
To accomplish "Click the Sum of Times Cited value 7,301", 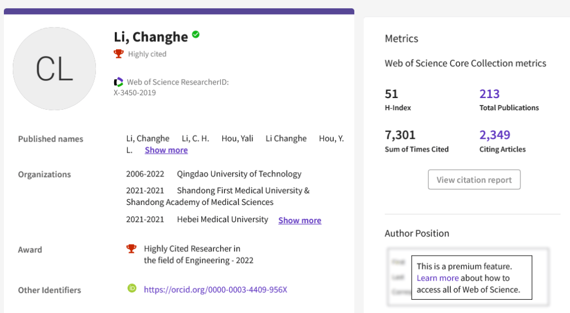I will pos(400,135).
